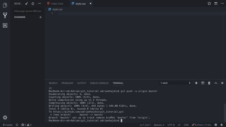The width and height of the screenshot is (226, 127).
Task: Open the DEBUG CONSOLE panel tab
Action: tap(99, 83)
